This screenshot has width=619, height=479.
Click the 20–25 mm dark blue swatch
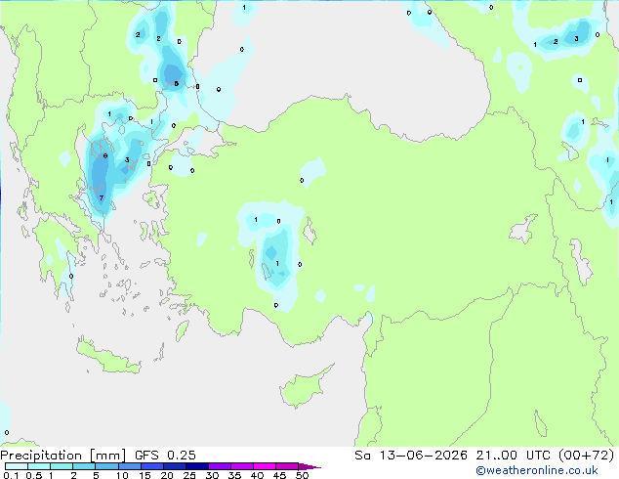(174, 466)
